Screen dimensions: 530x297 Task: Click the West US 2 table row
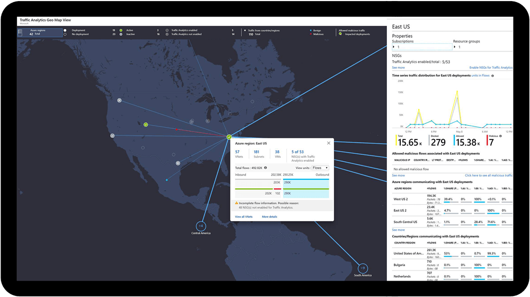[452, 199]
